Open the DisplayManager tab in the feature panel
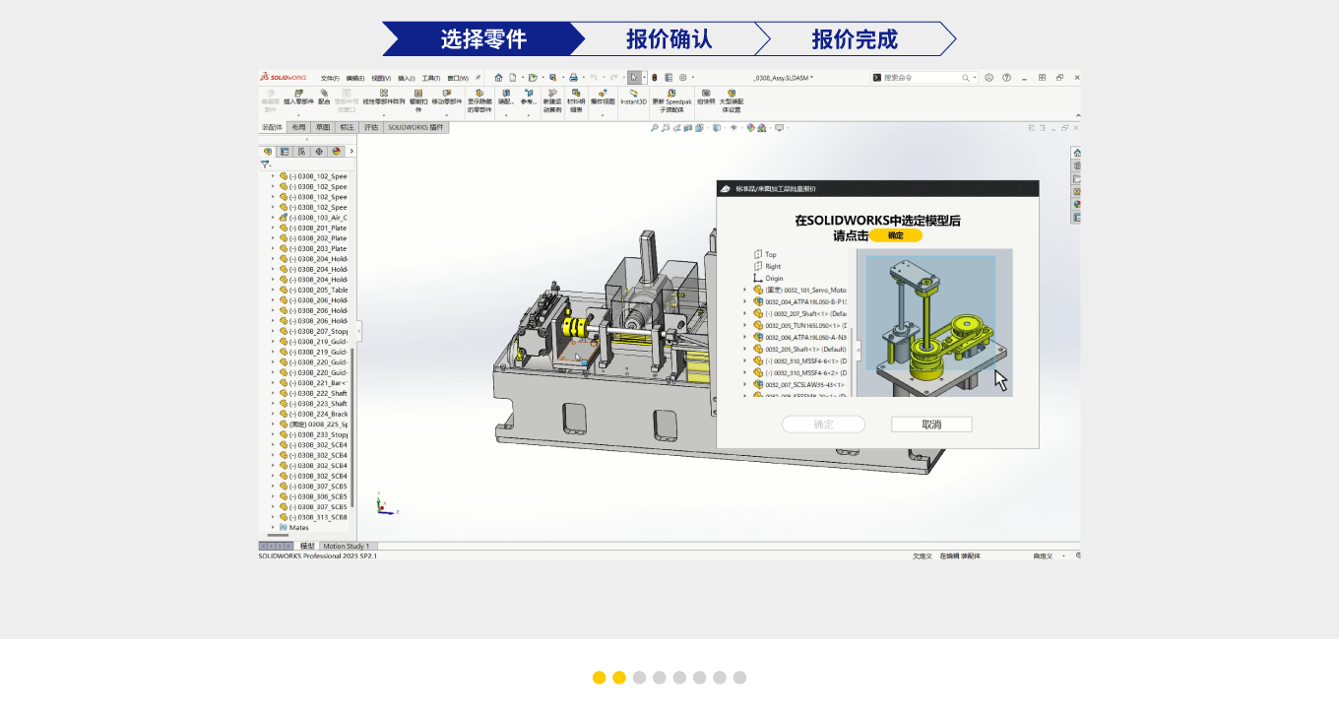 pos(336,152)
